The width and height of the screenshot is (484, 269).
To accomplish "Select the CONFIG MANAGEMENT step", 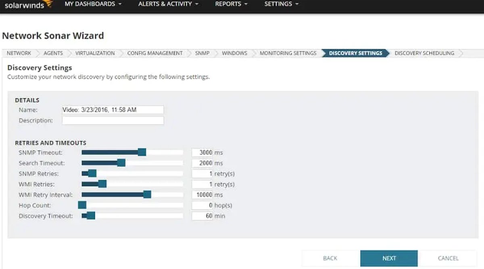I will point(154,53).
